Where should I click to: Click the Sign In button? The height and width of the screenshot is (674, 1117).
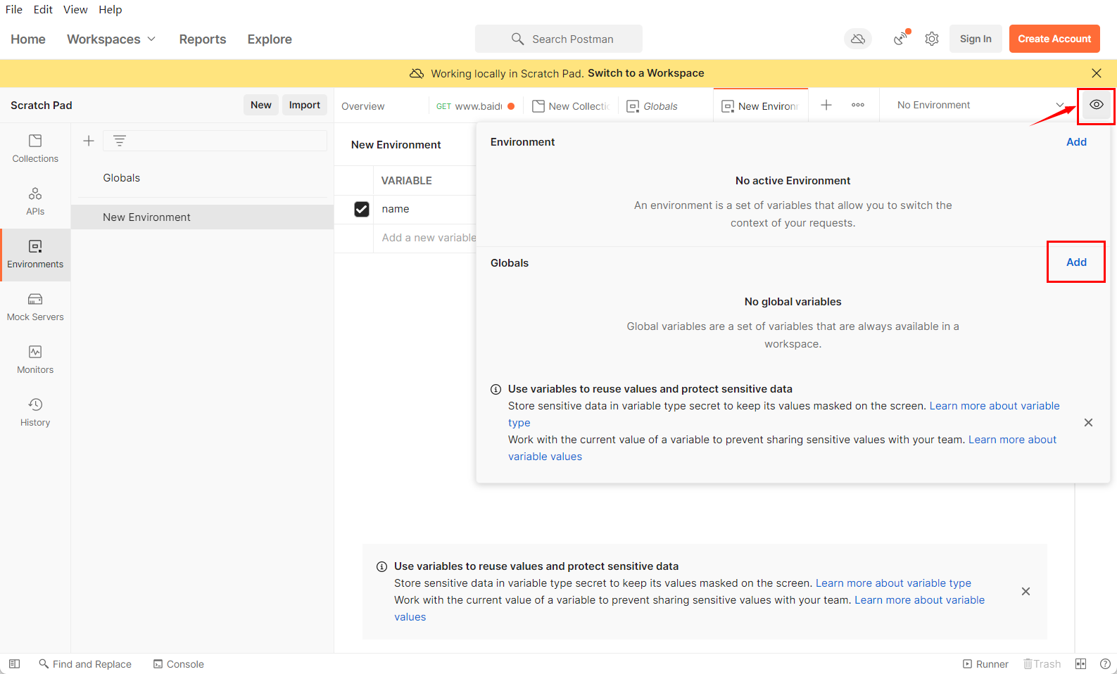pos(976,39)
